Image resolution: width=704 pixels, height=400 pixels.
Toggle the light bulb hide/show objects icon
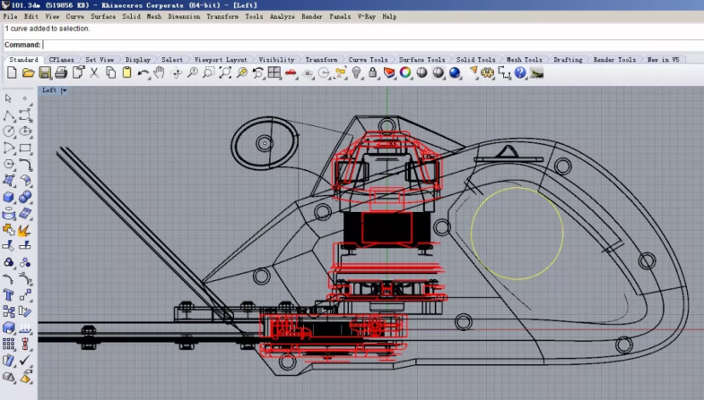pyautogui.click(x=356, y=72)
